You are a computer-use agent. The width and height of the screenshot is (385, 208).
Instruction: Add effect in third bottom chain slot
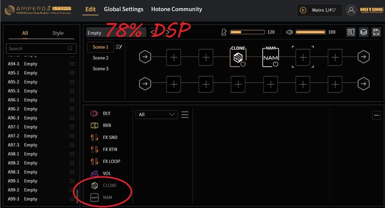(238, 85)
